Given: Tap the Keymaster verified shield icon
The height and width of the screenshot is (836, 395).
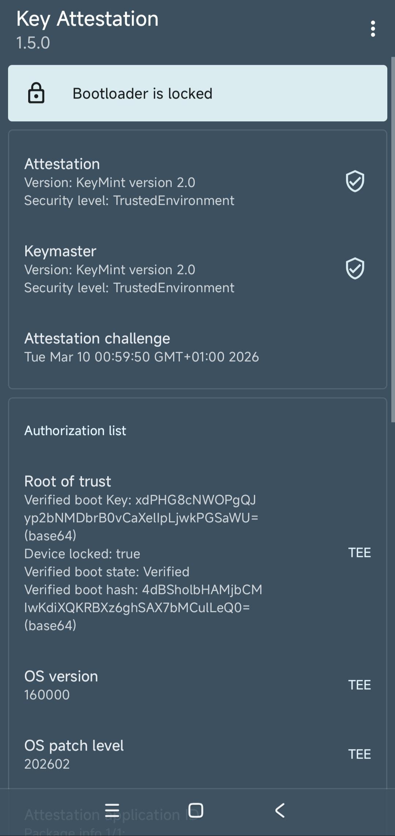Looking at the screenshot, I should point(355,268).
